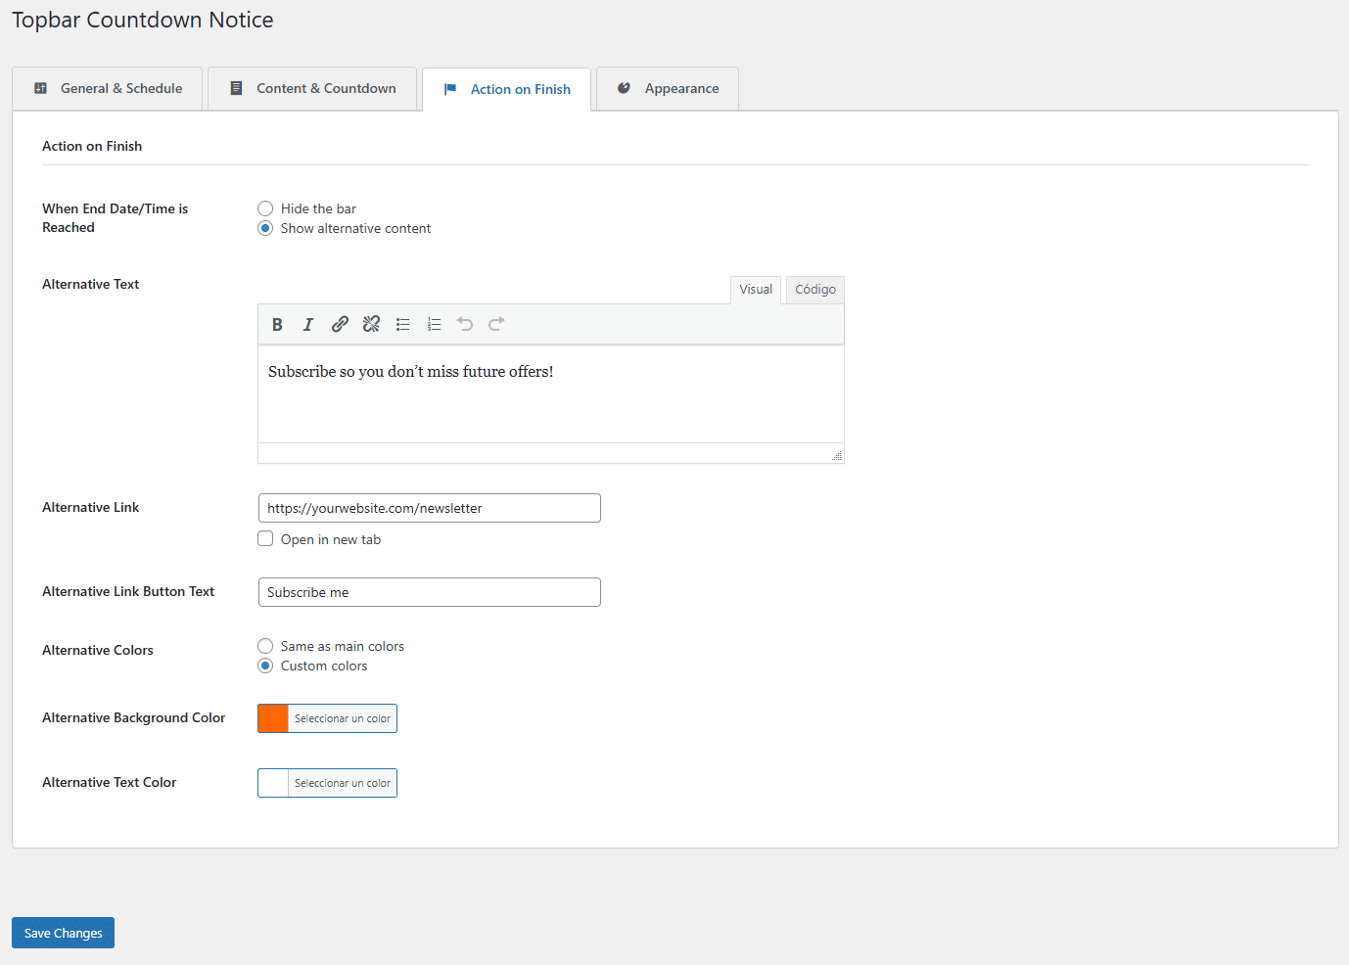Create a bulleted list in the editor
1349x965 pixels.
(x=402, y=324)
